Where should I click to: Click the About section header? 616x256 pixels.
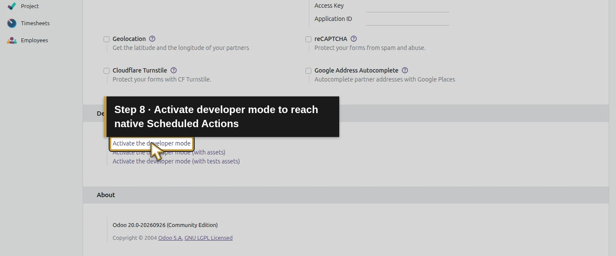[x=346, y=195]
